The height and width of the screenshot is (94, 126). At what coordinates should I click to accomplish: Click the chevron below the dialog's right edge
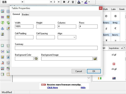tap(89, 78)
